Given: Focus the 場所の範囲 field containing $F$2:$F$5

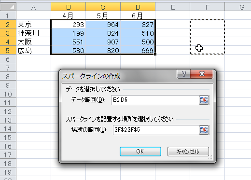Looking at the screenshot, I should 156,130.
